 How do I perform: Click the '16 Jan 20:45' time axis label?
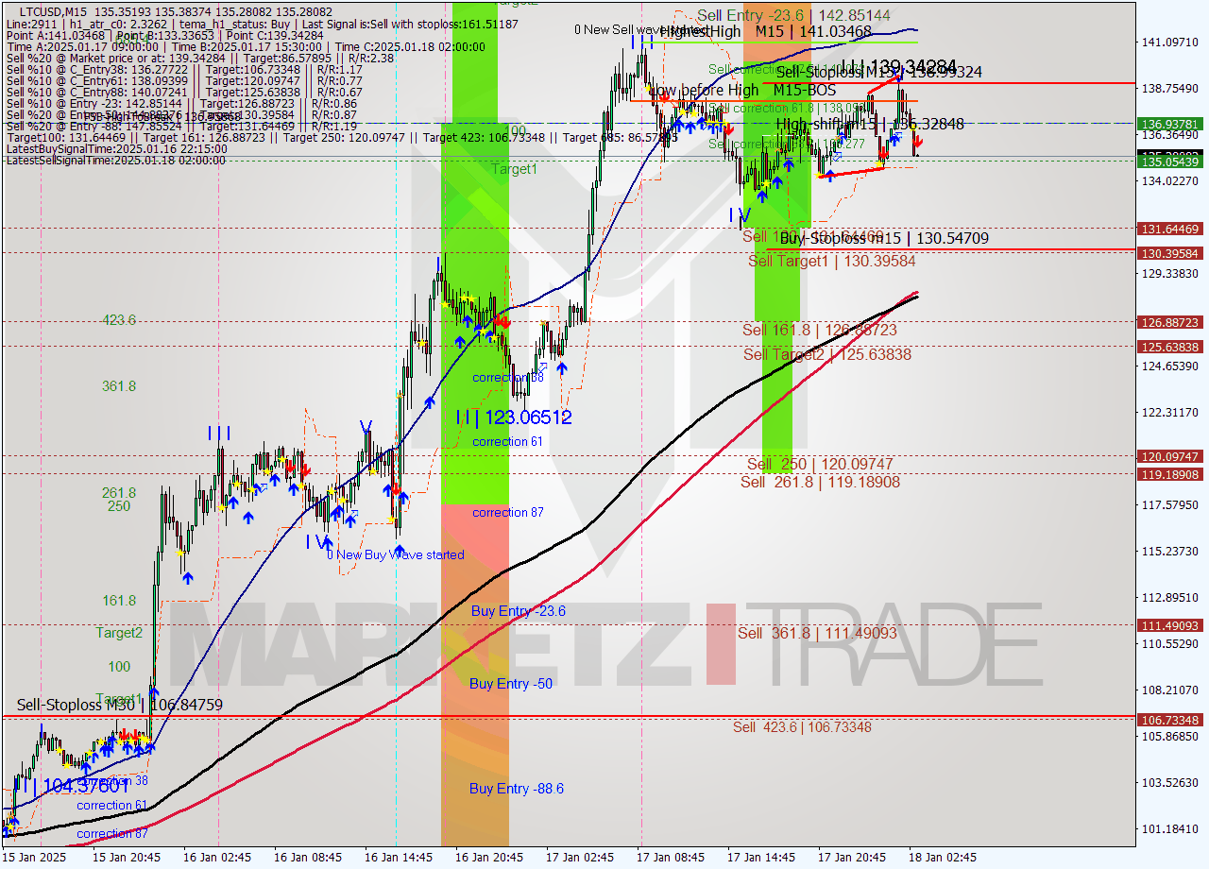click(490, 858)
